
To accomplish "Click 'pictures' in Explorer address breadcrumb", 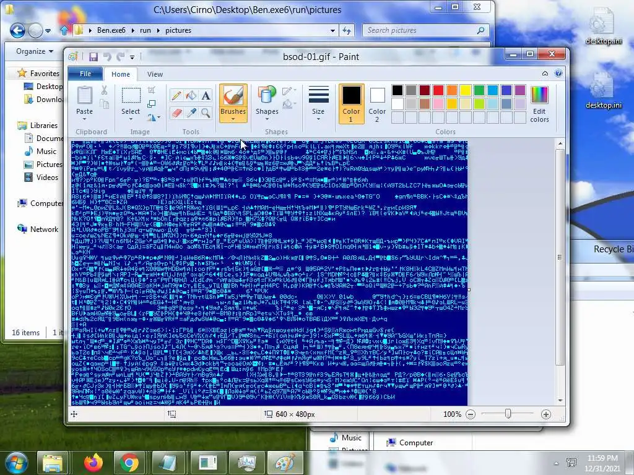I will (x=178, y=30).
